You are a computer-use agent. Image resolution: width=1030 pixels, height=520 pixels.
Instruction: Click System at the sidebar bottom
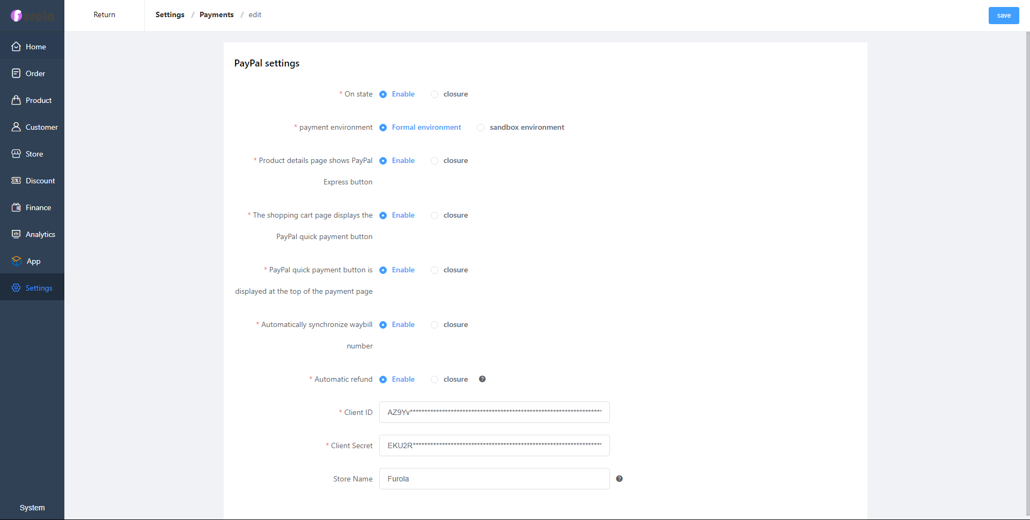tap(32, 508)
